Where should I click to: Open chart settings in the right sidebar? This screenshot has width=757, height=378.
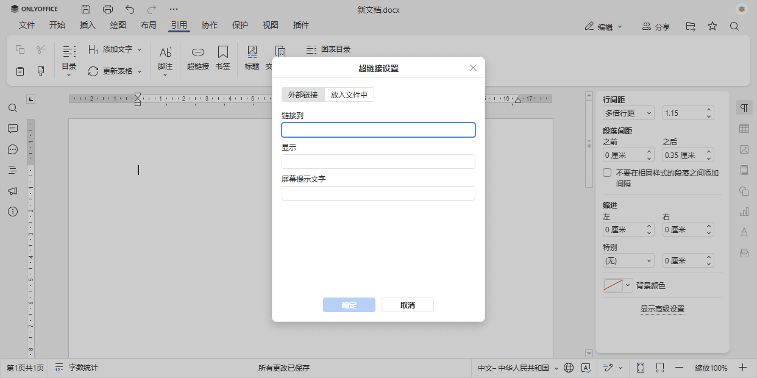(744, 212)
